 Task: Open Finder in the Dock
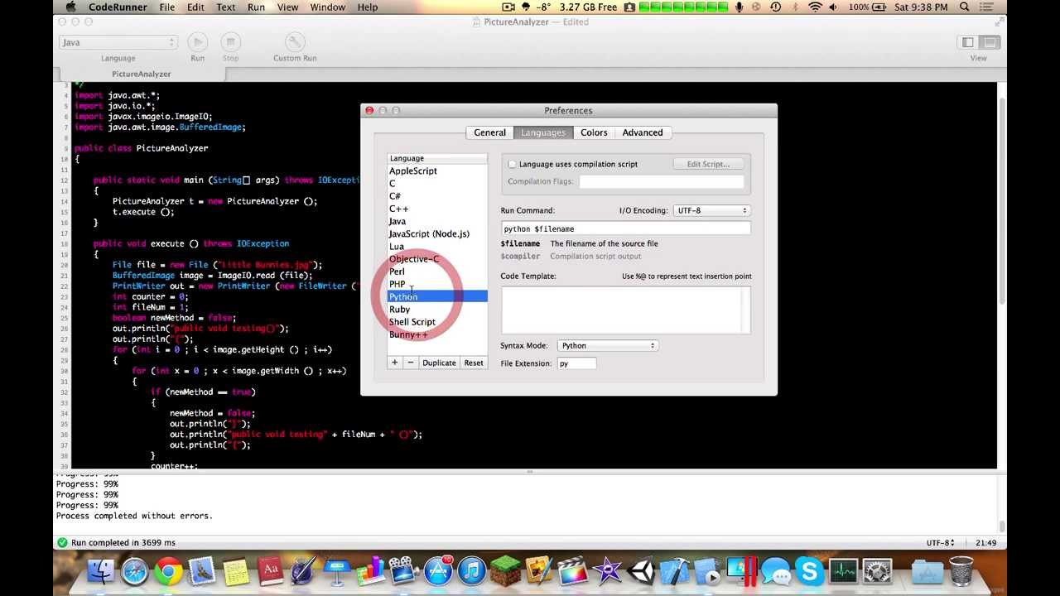coord(101,571)
